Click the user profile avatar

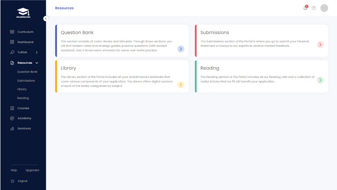click(x=324, y=8)
